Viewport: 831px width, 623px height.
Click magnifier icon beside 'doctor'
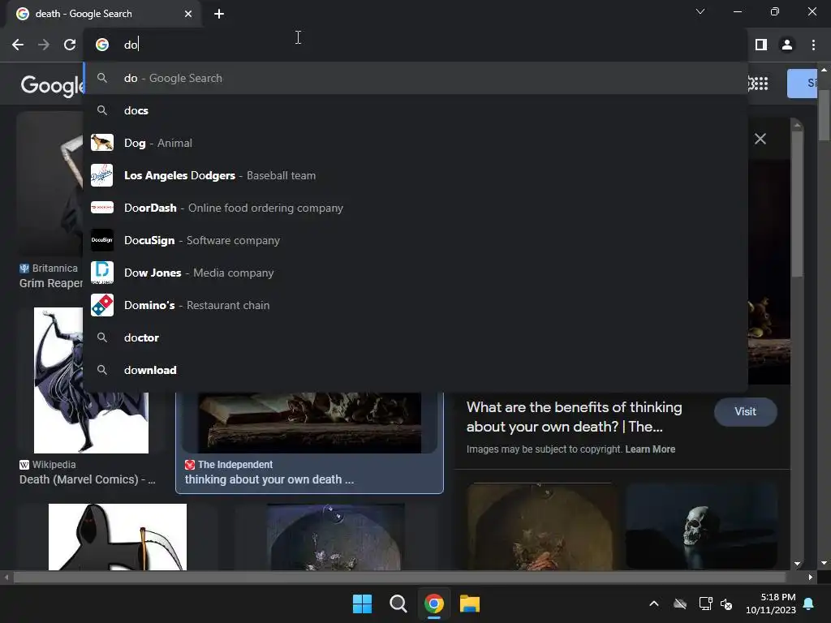coord(102,337)
